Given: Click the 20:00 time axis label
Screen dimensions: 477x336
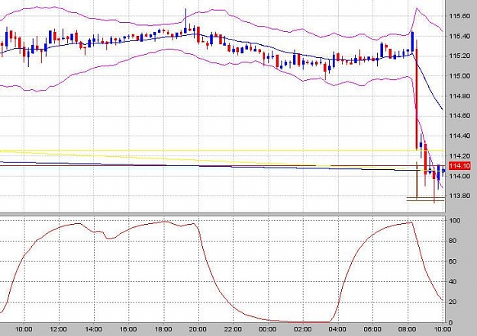Looking at the screenshot, I should pyautogui.click(x=198, y=329).
